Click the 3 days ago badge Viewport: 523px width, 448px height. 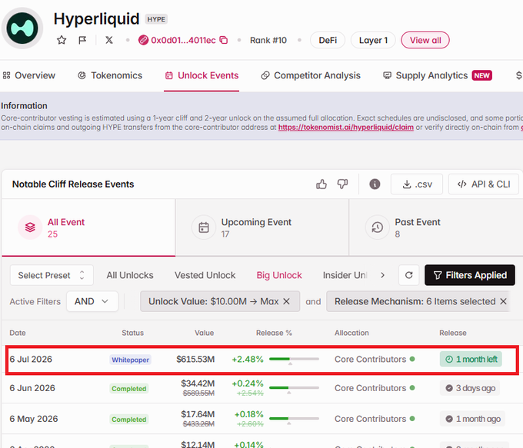pyautogui.click(x=470, y=388)
